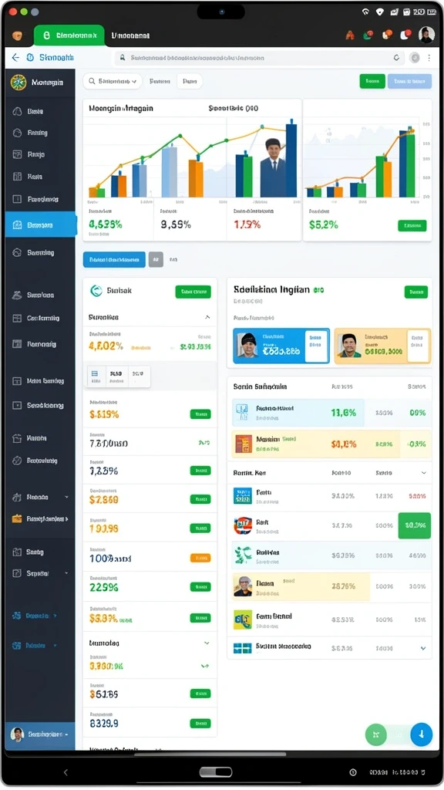Click the green 11,6% value in the table
This screenshot has width=444, height=790.
click(x=343, y=413)
